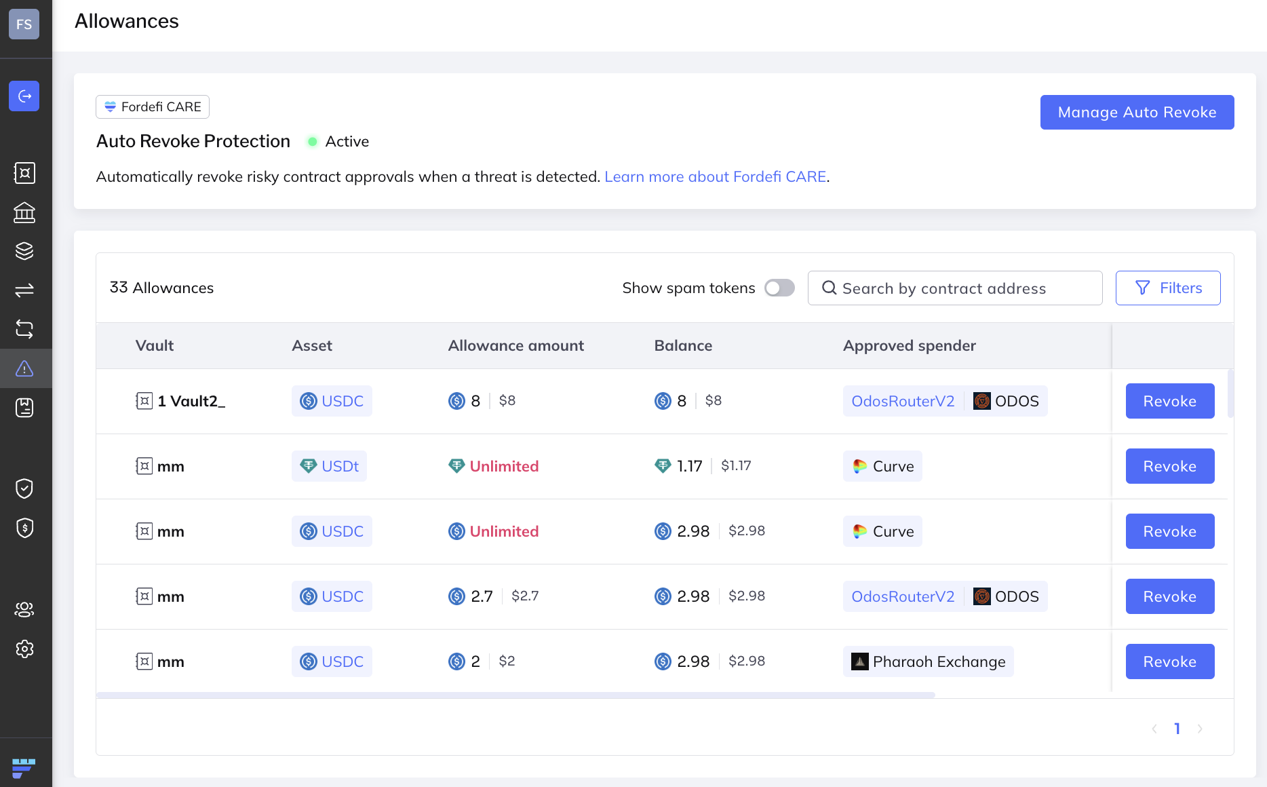Screen dimensions: 1267x787
Task: Click the settings gear in the sidebar
Action: 24,649
